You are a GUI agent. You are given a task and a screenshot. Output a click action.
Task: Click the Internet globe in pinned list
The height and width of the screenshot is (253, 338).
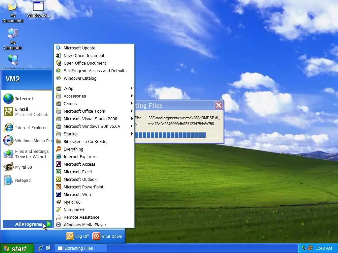(x=8, y=98)
